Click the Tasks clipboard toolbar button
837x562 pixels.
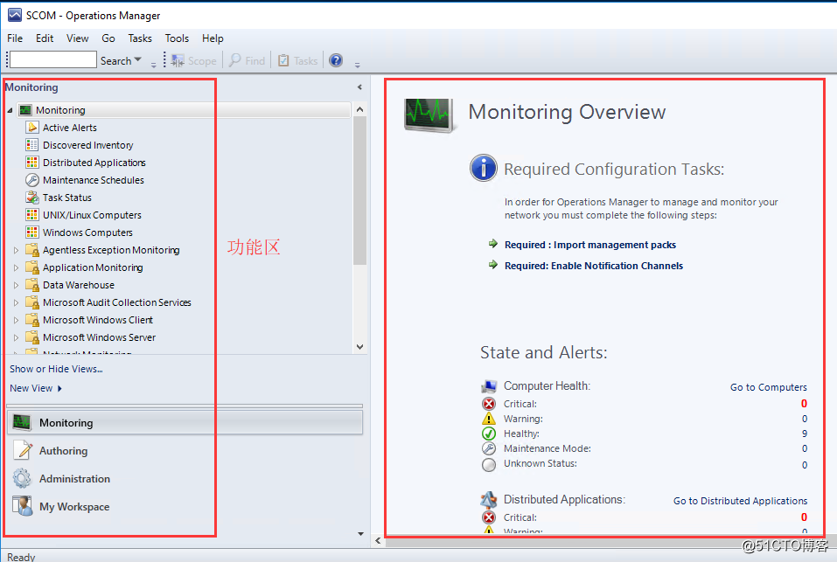click(298, 61)
